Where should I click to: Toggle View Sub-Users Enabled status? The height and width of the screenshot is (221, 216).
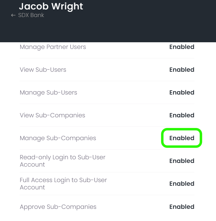[x=182, y=70]
